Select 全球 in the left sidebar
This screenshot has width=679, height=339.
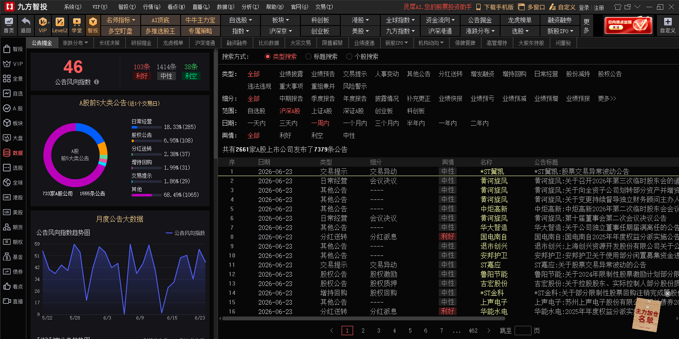pyautogui.click(x=13, y=183)
